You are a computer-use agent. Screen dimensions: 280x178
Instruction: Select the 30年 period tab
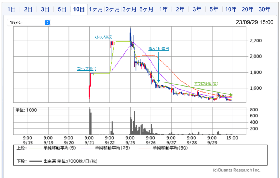(264, 9)
